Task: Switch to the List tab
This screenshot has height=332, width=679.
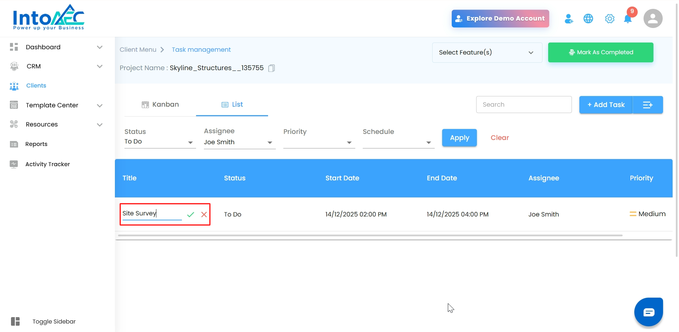Action: click(x=232, y=105)
